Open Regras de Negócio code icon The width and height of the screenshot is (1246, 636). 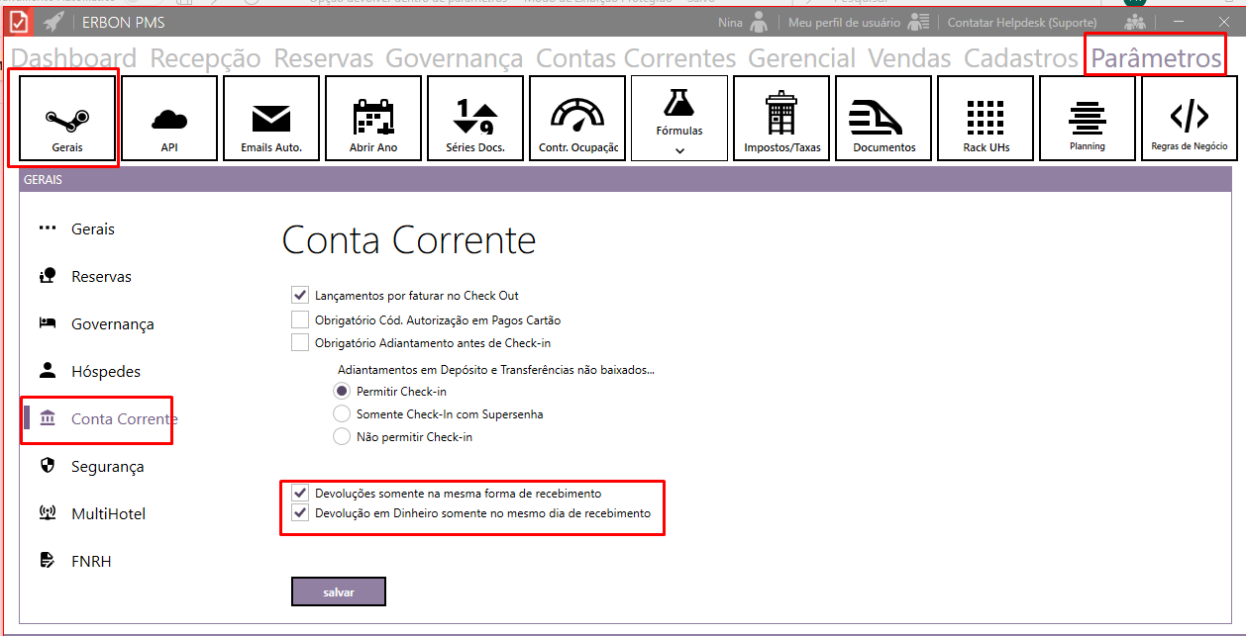click(1189, 119)
